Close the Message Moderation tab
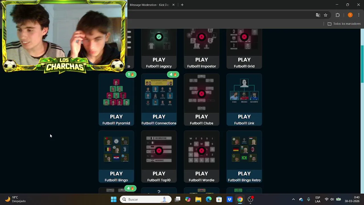 tap(173, 5)
